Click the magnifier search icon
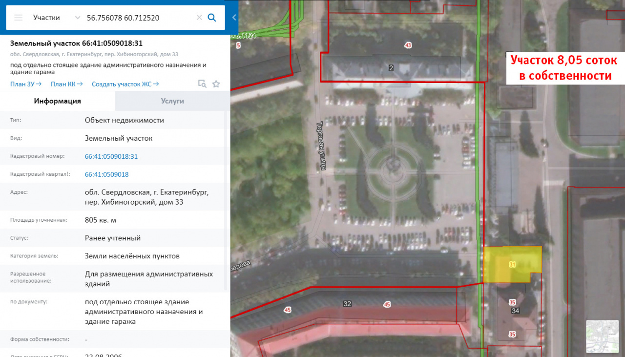Image resolution: width=625 pixels, height=357 pixels. click(x=212, y=18)
